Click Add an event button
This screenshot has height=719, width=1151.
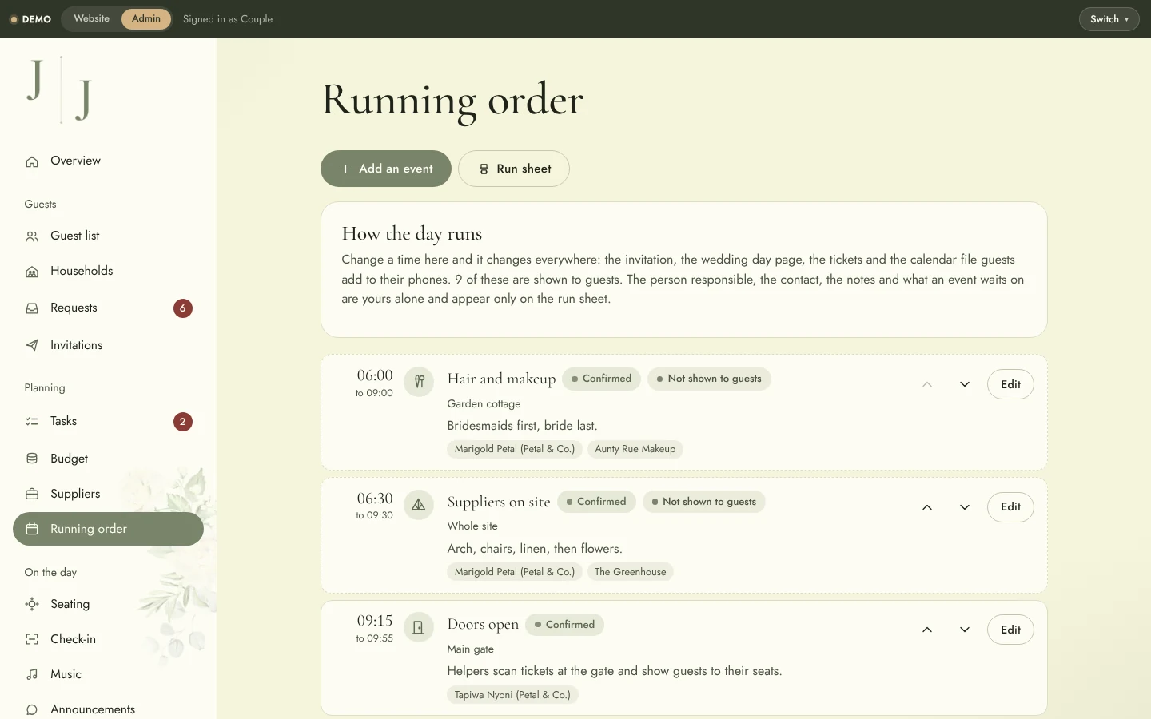coord(386,169)
